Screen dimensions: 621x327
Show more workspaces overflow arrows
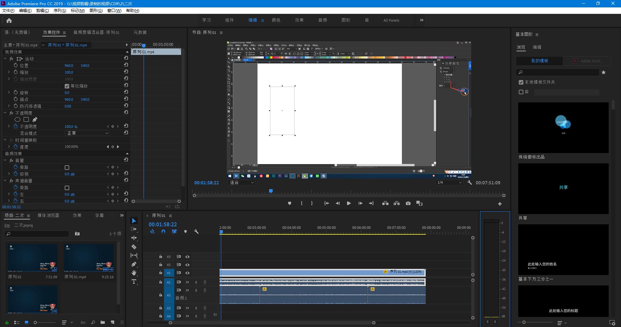[421, 20]
